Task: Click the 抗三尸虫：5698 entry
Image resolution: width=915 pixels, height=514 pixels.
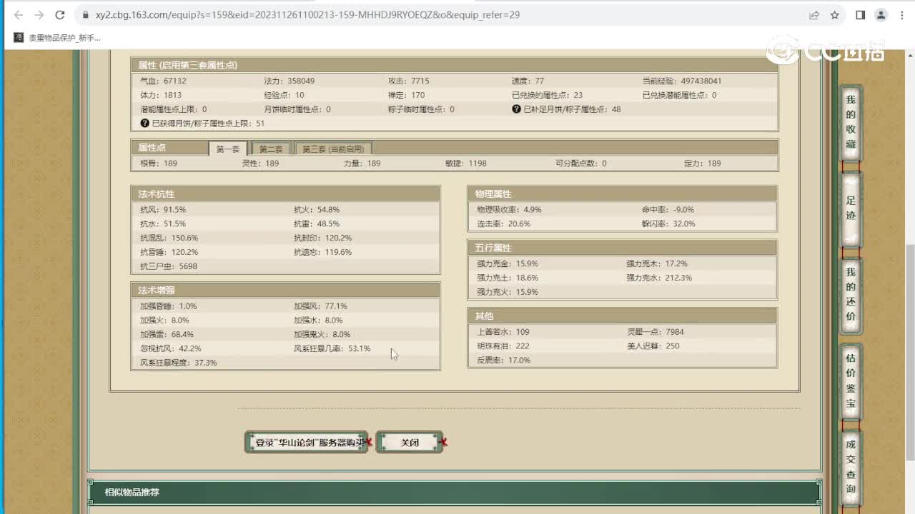Action: (x=169, y=266)
